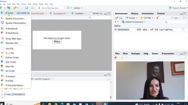The width and height of the screenshot is (188, 105).
Task: Select Plumber API menu entry
Action: tap(15, 43)
